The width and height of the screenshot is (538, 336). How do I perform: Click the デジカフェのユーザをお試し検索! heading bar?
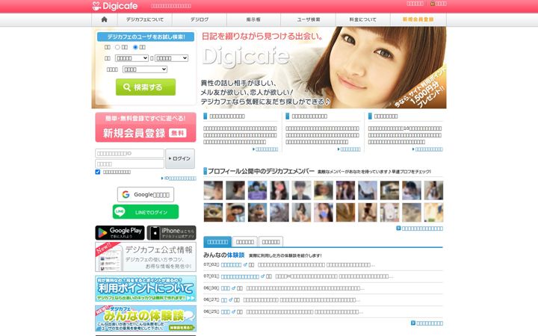tap(146, 37)
